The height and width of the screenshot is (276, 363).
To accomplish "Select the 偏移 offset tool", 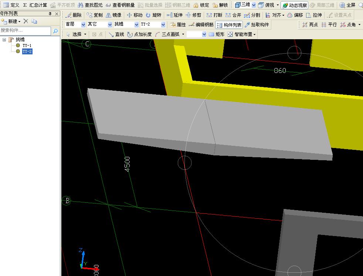I will pos(295,15).
